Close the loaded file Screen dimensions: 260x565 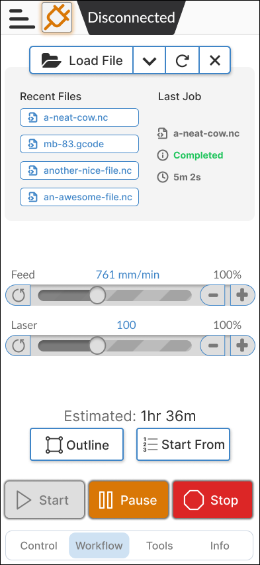pyautogui.click(x=215, y=60)
